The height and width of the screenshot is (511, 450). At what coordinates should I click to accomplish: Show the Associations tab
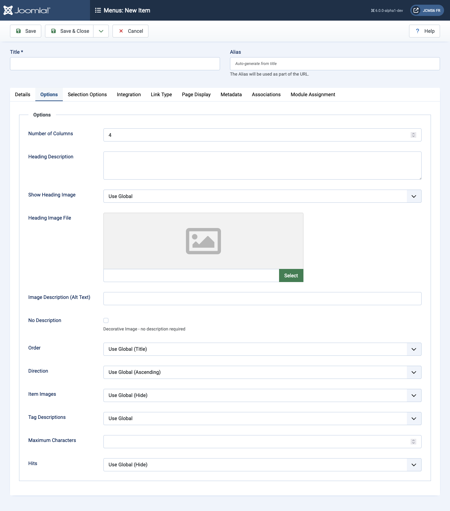click(x=266, y=94)
